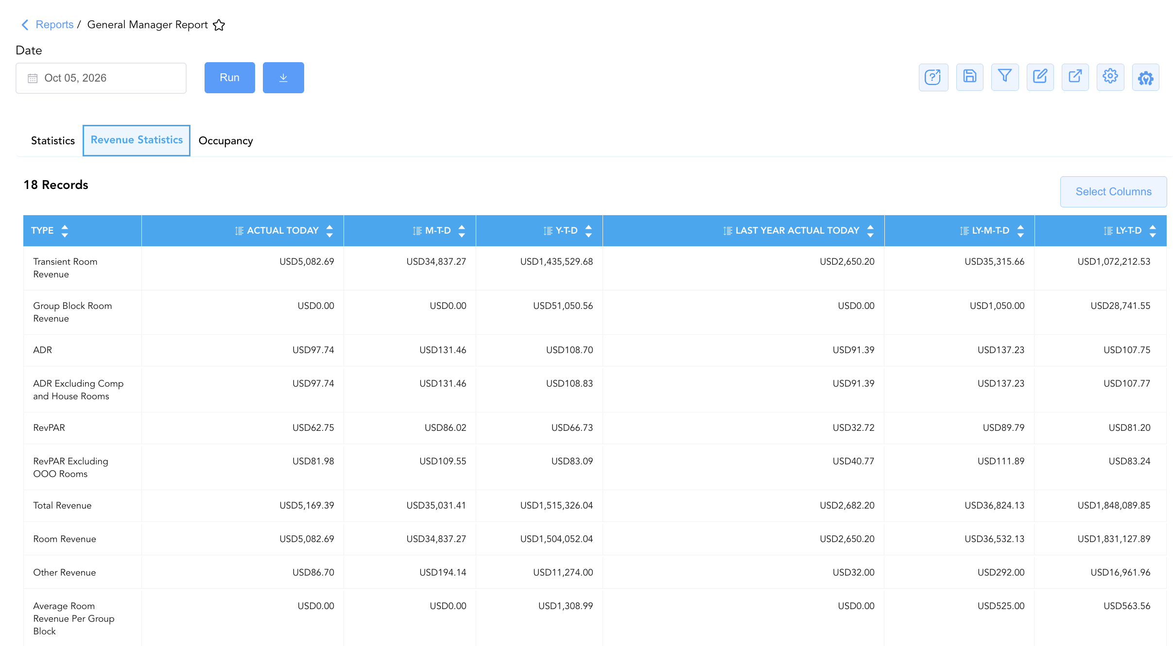Screen dimensions: 1173x646
Task: Sort the ACTUAL TODAY column
Action: tap(329, 231)
